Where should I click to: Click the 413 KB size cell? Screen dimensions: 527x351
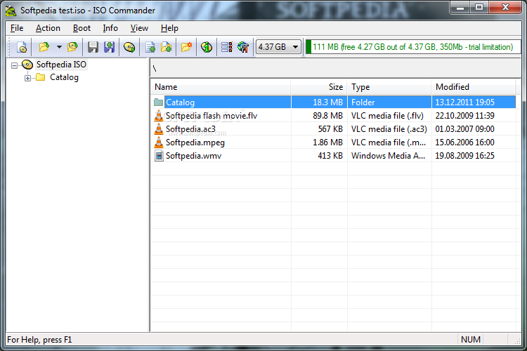click(x=330, y=156)
